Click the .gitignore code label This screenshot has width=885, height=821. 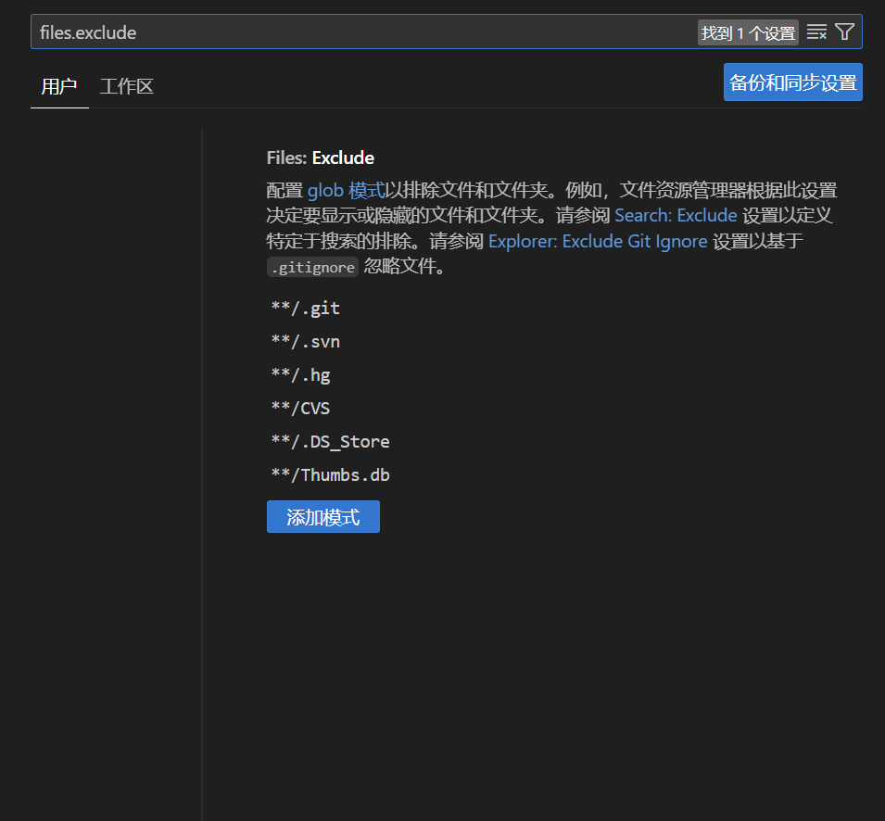coord(312,267)
